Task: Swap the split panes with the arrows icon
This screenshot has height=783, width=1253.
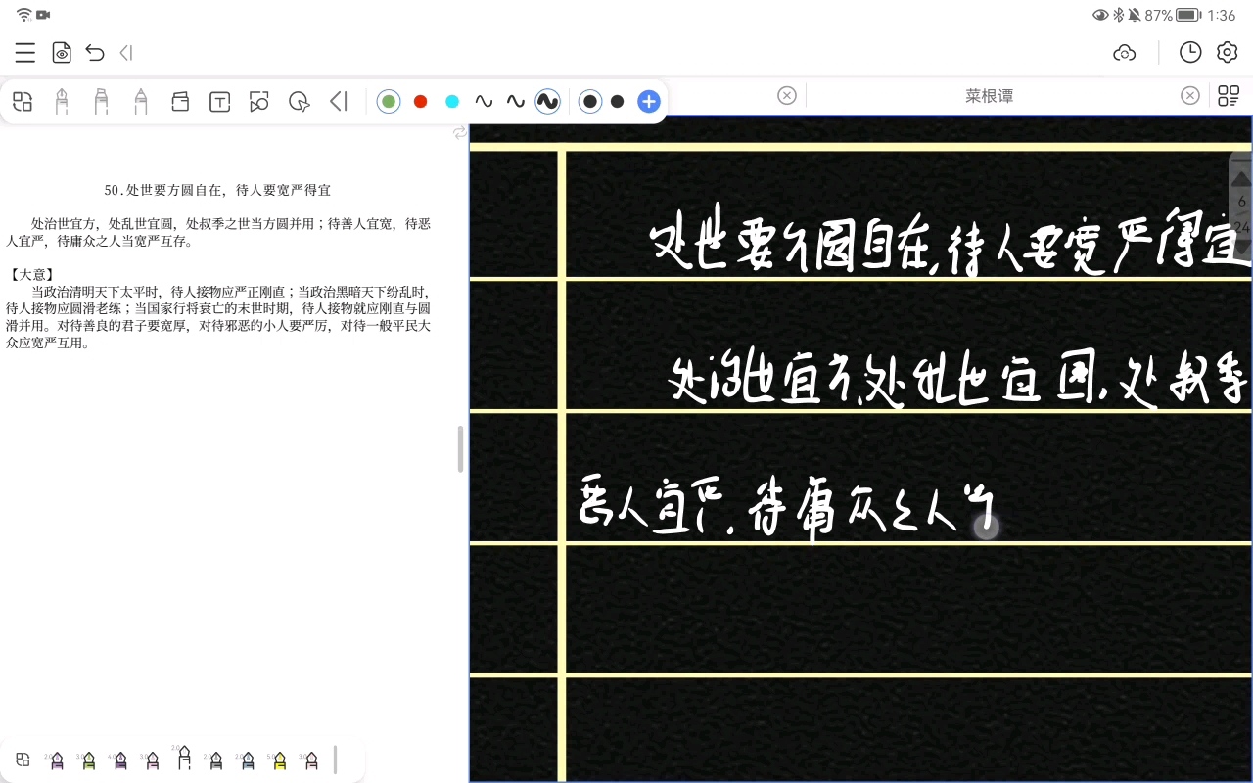Action: pyautogui.click(x=460, y=132)
